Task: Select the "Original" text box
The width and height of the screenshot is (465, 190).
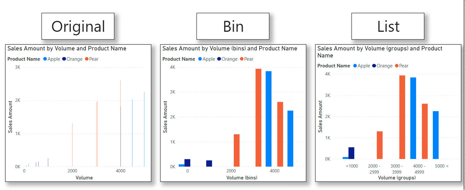Action: (x=78, y=26)
